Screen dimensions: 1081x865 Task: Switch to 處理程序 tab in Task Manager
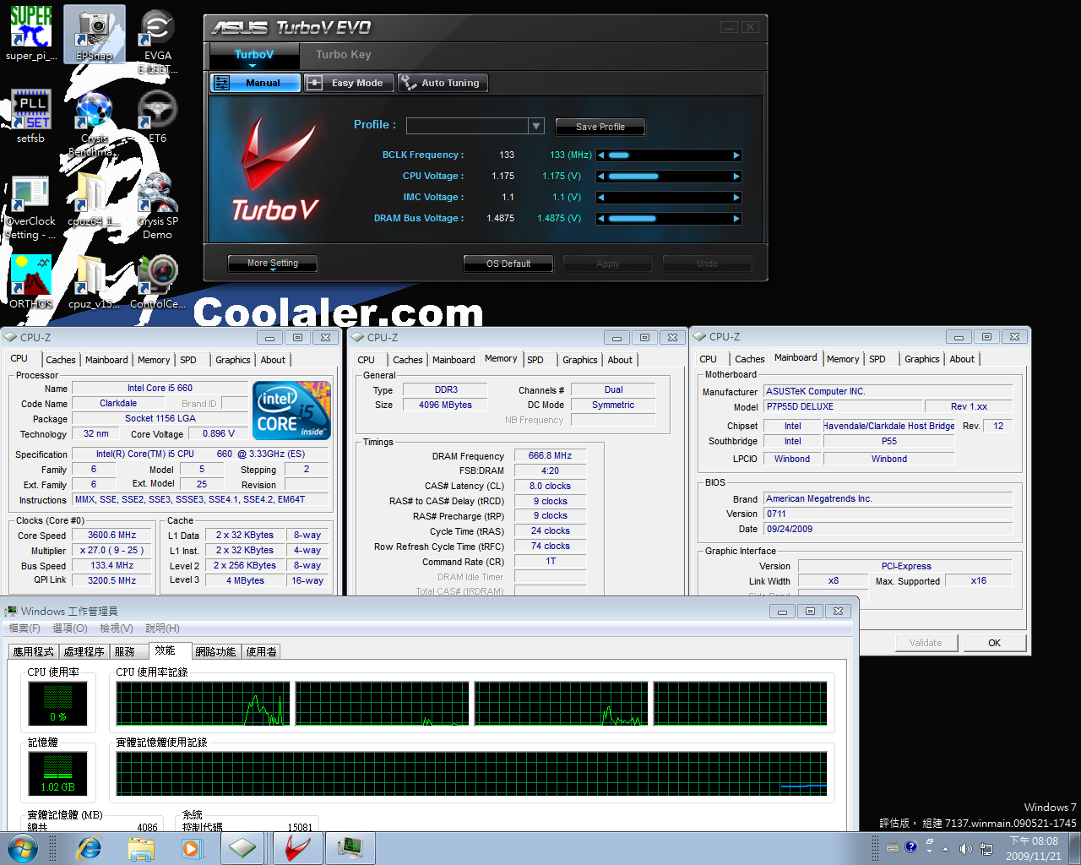coord(84,651)
